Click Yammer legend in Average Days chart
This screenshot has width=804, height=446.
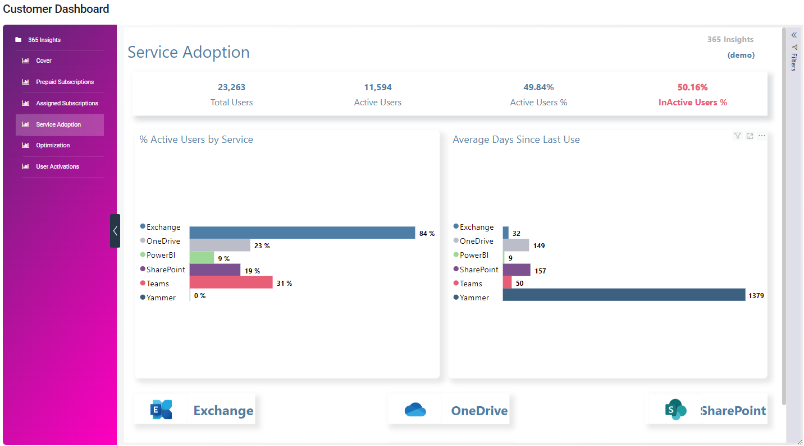(x=471, y=298)
